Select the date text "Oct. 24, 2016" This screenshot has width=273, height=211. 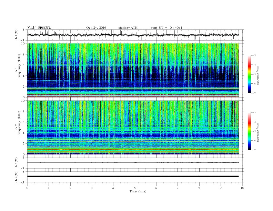point(96,28)
